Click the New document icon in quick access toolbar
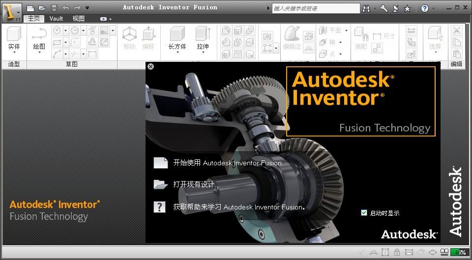This screenshot has width=472, height=260. pyautogui.click(x=30, y=8)
